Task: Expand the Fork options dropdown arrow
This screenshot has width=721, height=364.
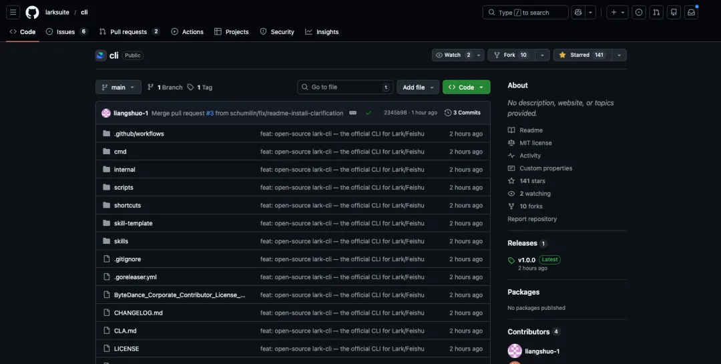Action: [542, 55]
